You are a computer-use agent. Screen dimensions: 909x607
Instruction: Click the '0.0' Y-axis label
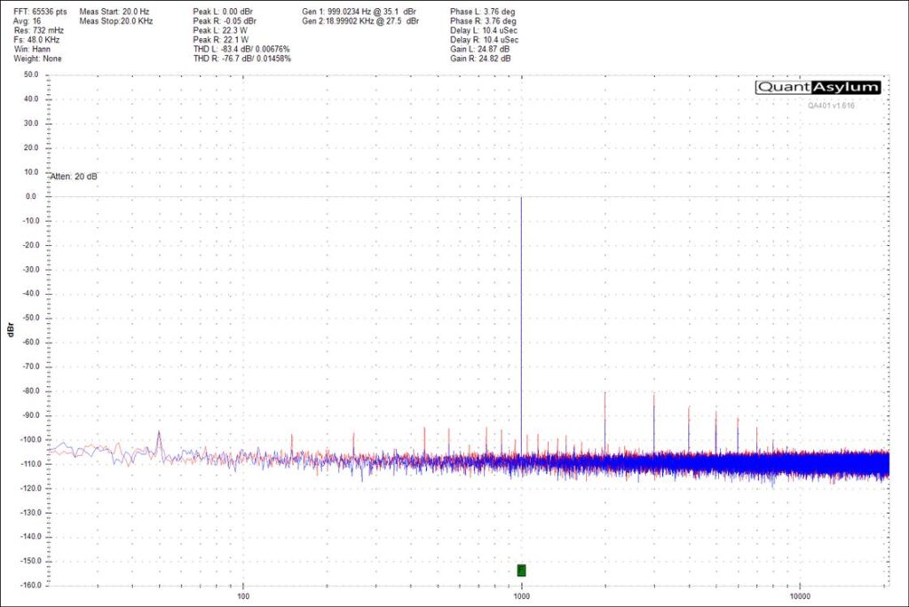pos(31,196)
